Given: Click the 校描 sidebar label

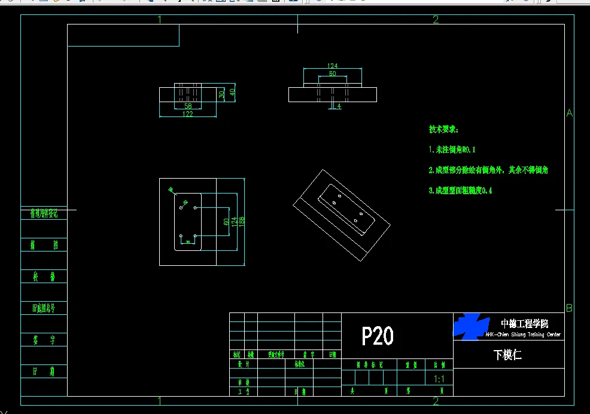Looking at the screenshot, I should pyautogui.click(x=44, y=277).
